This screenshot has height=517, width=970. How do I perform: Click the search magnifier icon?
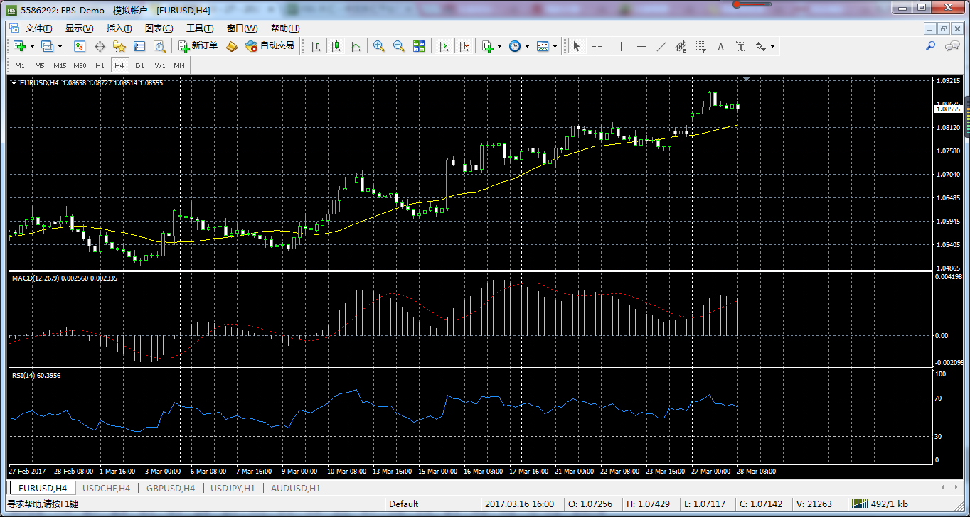pos(930,46)
